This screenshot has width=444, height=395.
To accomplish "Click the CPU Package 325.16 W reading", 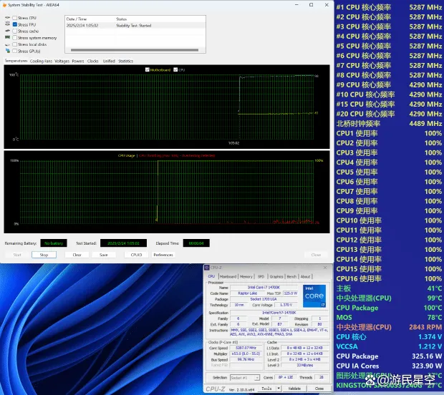I will click(427, 356).
